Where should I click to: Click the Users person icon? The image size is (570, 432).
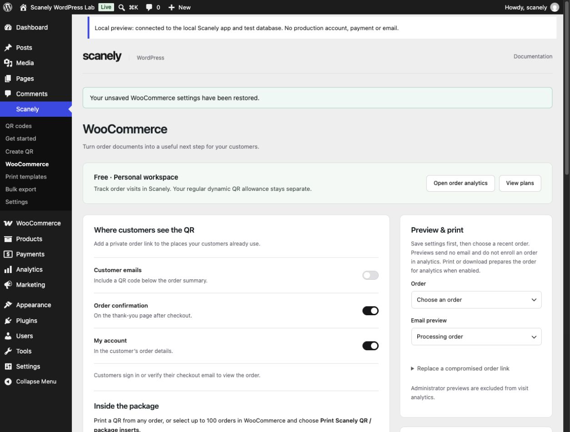(x=8, y=336)
